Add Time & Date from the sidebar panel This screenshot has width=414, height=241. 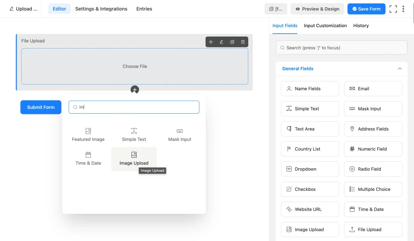click(373, 209)
